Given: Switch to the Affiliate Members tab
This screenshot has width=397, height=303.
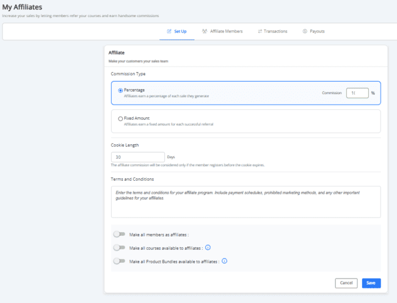Looking at the screenshot, I should (222, 31).
